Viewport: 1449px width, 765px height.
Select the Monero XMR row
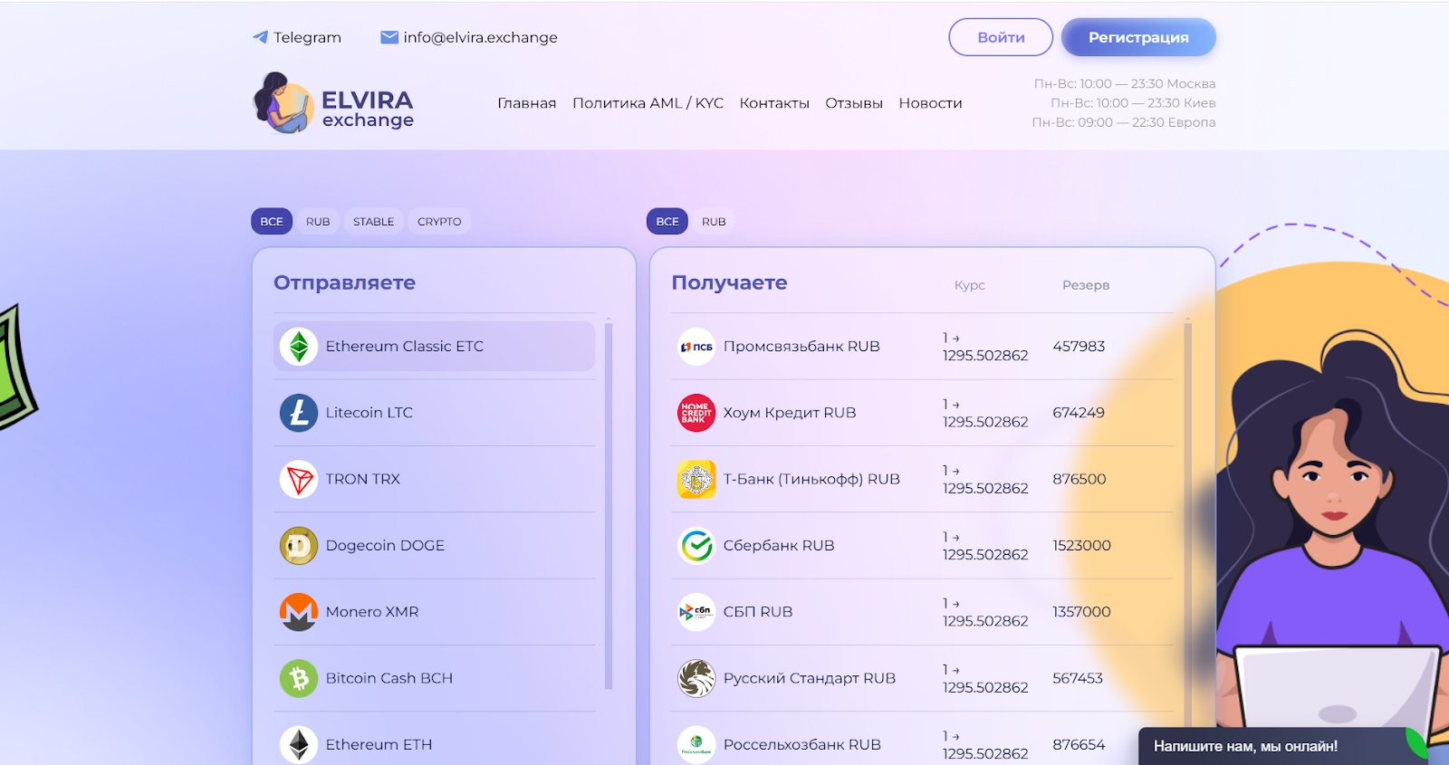tap(435, 612)
